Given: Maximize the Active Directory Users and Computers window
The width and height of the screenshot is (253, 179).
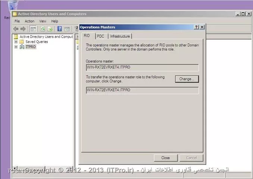Looking at the screenshot, I should [243, 14].
